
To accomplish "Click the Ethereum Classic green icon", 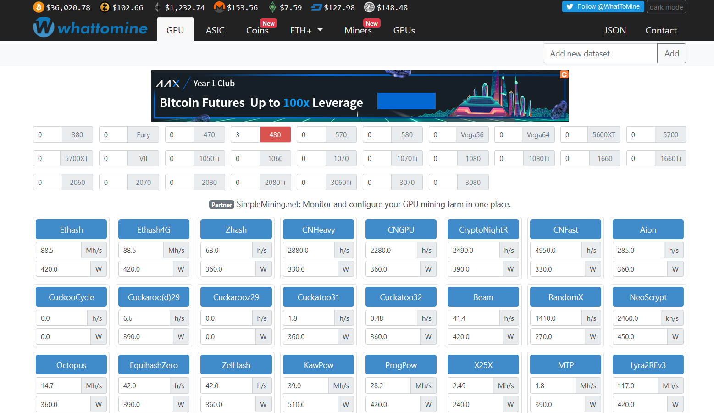I will coord(272,7).
